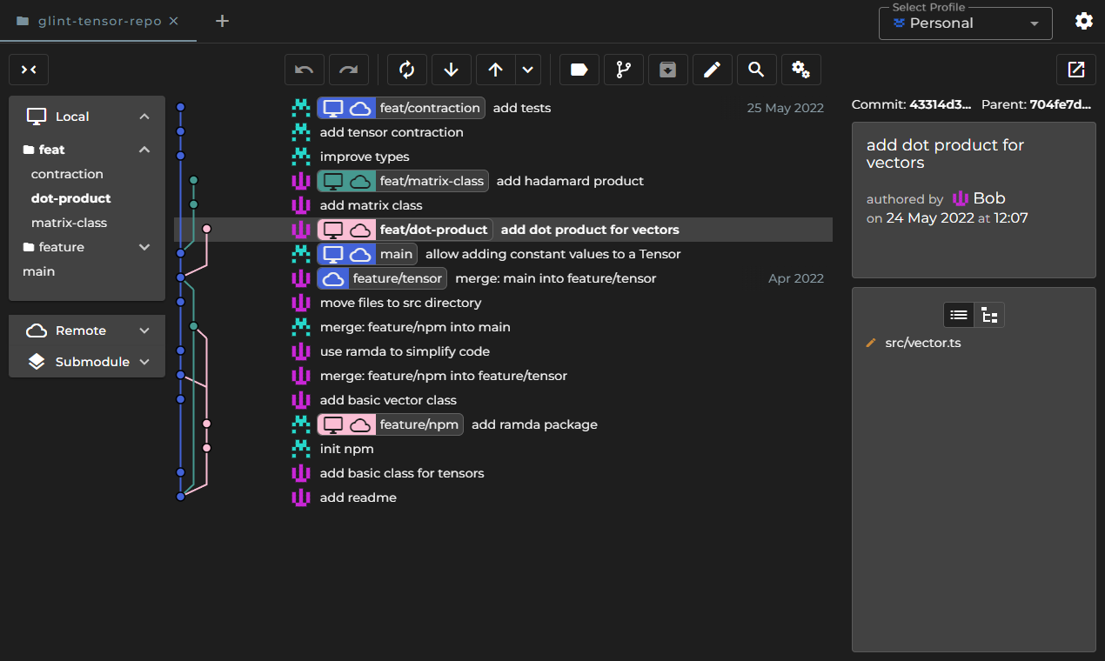Click cloud icon on feature/tensor label
This screenshot has width=1105, height=661.
[331, 278]
